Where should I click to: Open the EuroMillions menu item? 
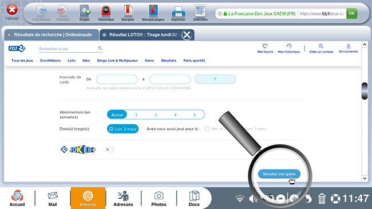(x=50, y=61)
